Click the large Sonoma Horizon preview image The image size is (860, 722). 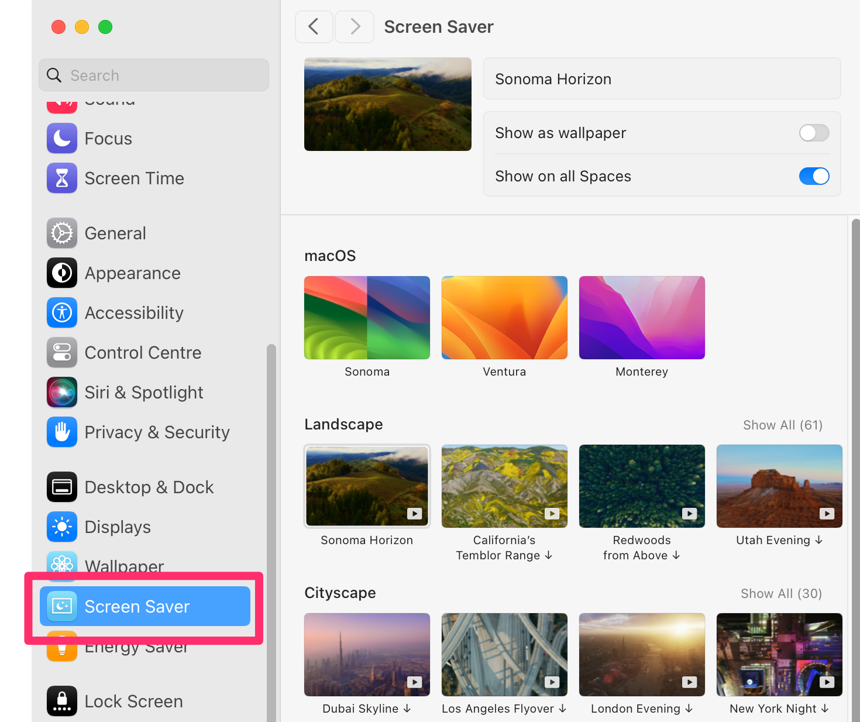click(388, 104)
